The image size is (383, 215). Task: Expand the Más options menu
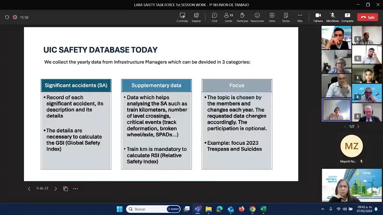pos(300,17)
